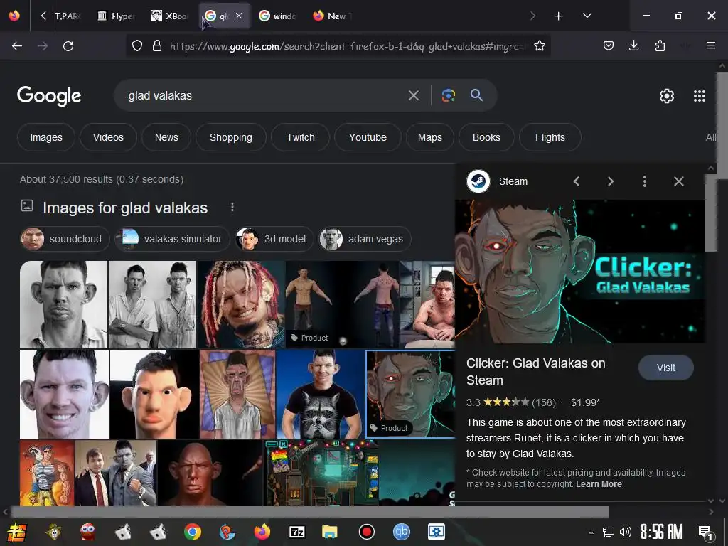
Task: Bookmark this page with star icon
Action: (539, 46)
